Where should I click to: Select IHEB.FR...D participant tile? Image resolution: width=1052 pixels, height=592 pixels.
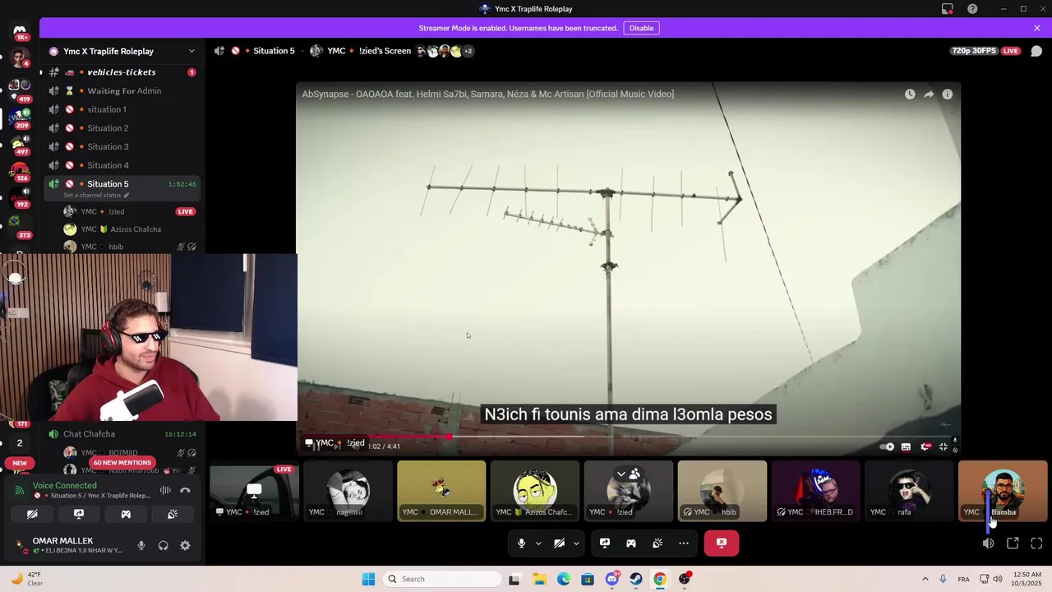[x=816, y=491]
